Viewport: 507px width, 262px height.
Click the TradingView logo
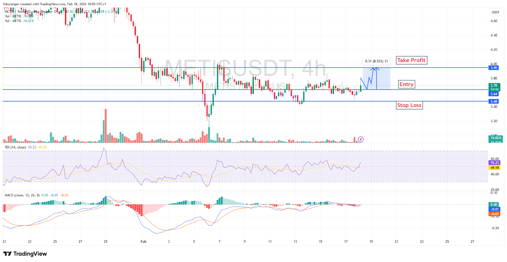[25, 254]
